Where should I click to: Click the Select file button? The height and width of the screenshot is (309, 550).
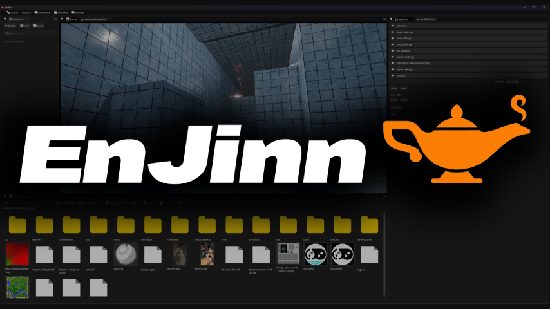513,82
